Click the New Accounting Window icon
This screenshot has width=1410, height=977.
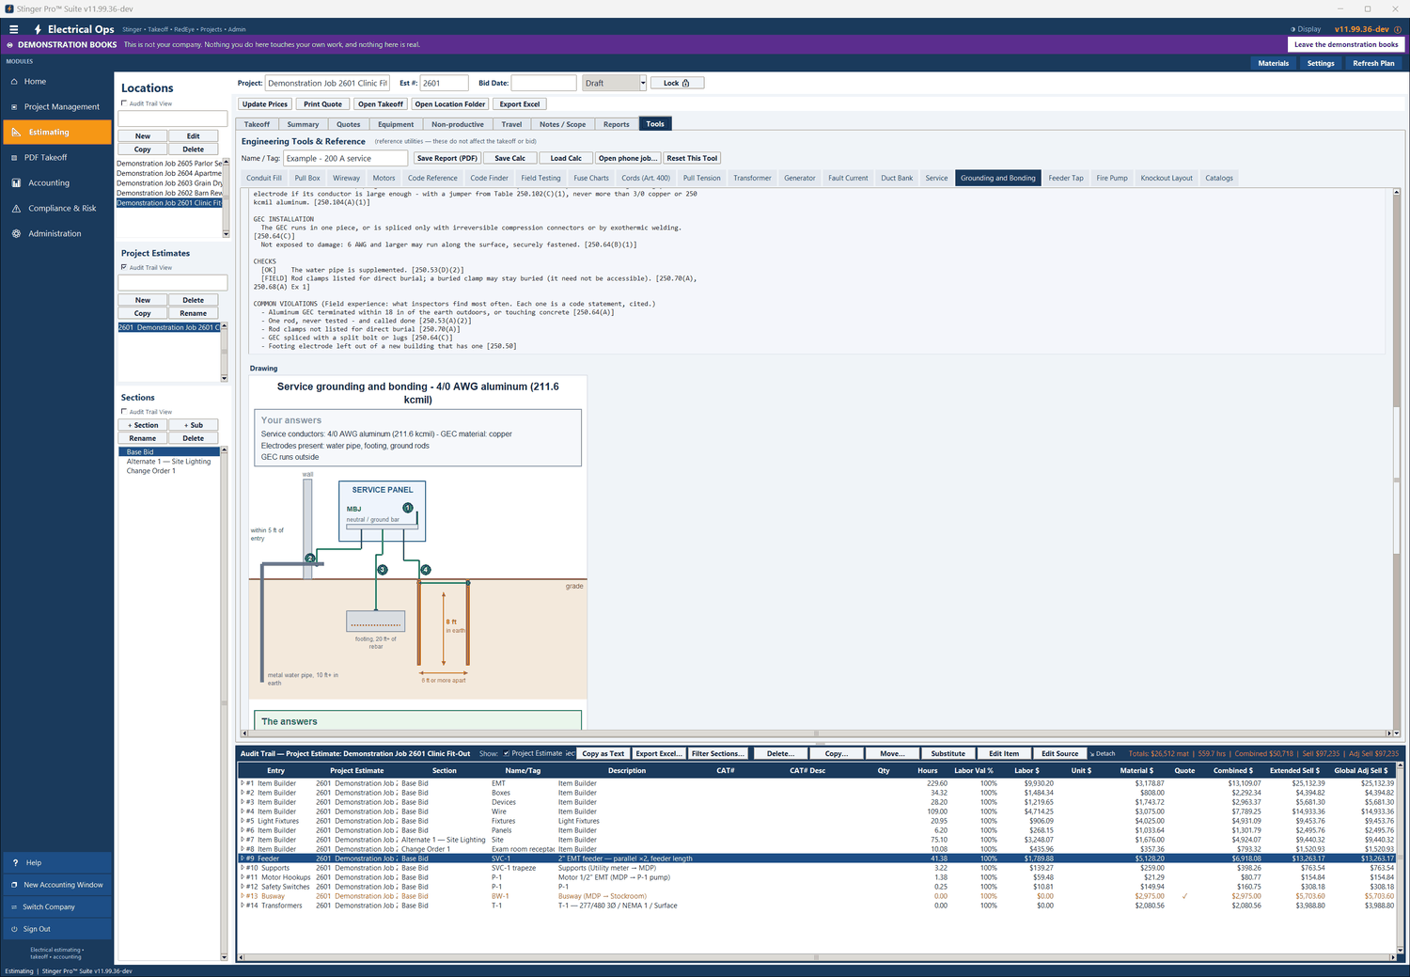[14, 885]
